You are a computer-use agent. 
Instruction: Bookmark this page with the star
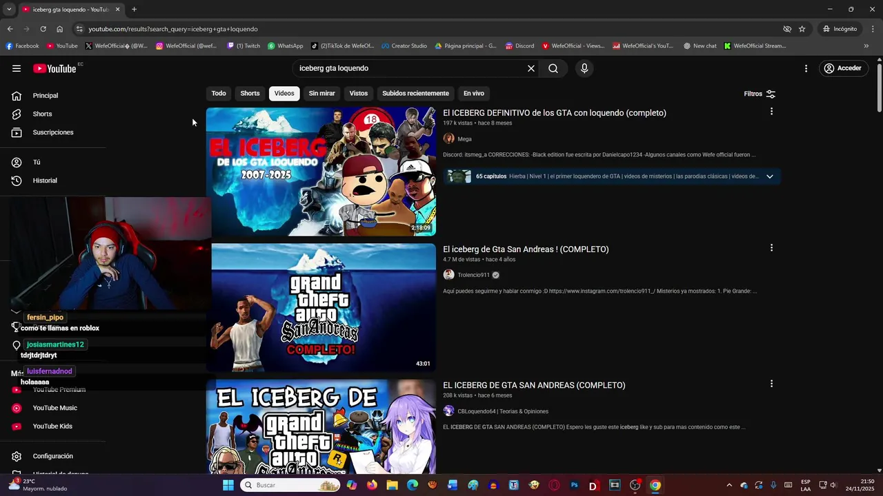point(802,29)
